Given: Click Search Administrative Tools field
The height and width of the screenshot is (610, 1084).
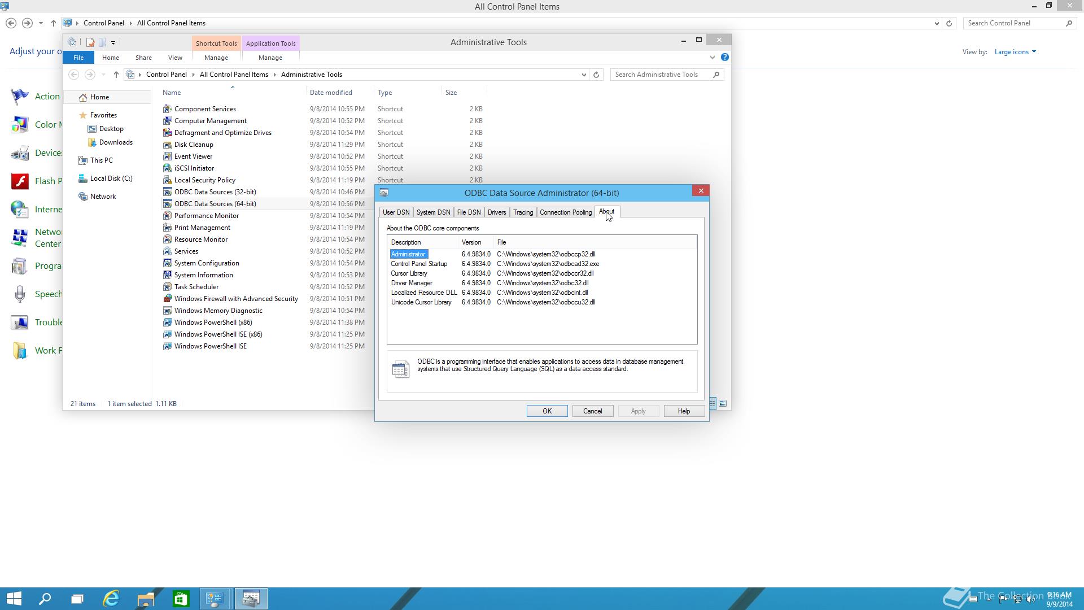Looking at the screenshot, I should tap(667, 75).
